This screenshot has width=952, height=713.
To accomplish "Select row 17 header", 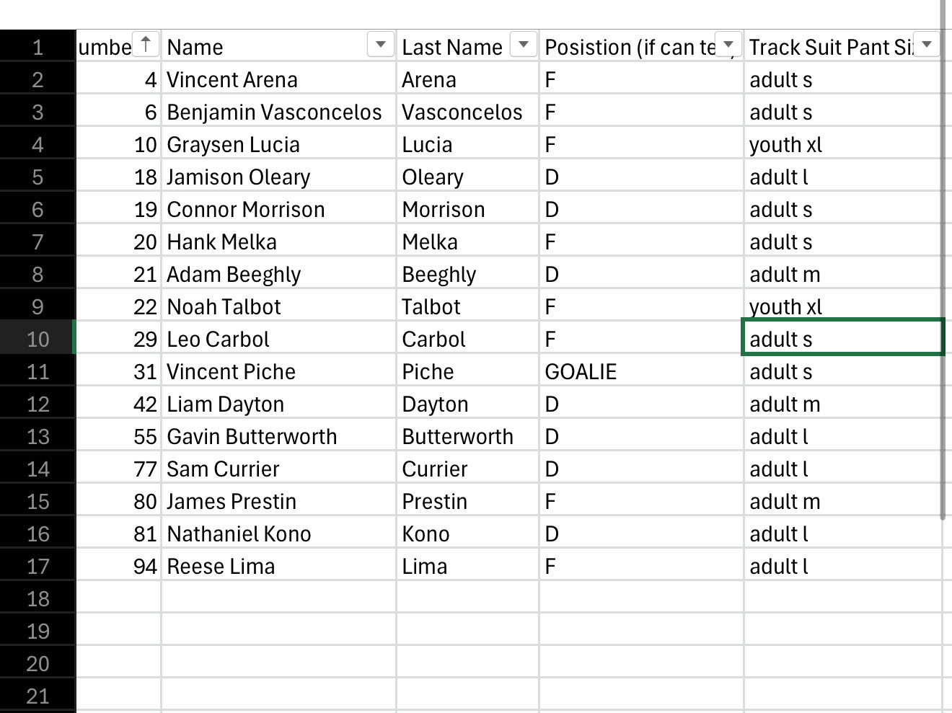I will click(38, 567).
